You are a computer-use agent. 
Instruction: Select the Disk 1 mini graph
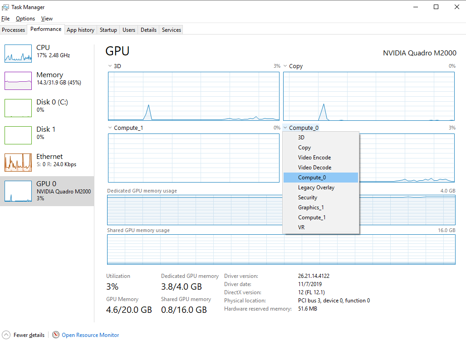click(18, 135)
